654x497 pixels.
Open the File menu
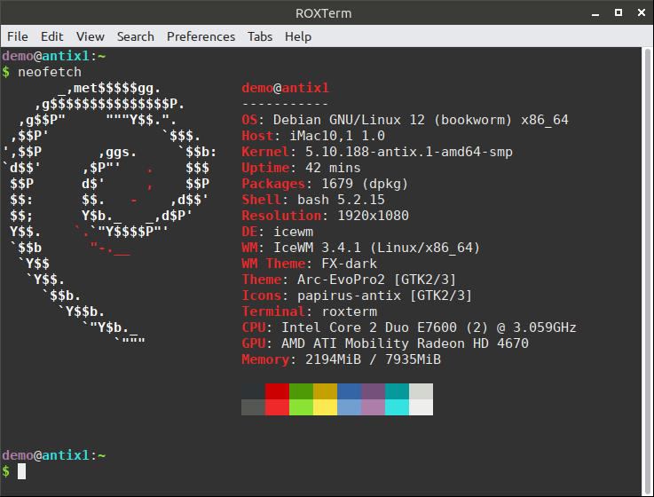point(18,36)
